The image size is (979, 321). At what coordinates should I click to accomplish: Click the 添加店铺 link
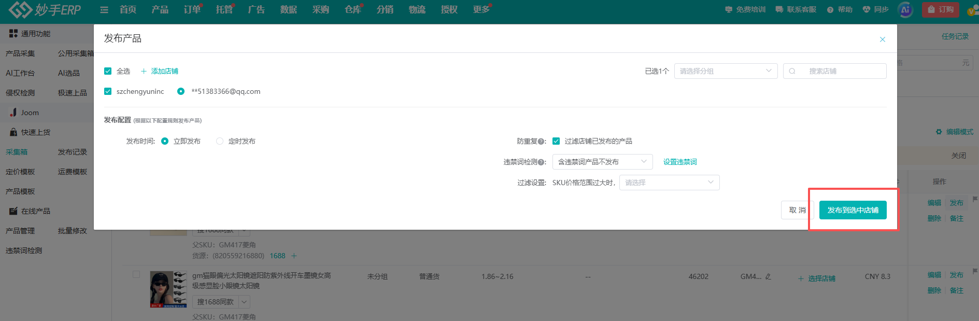164,71
